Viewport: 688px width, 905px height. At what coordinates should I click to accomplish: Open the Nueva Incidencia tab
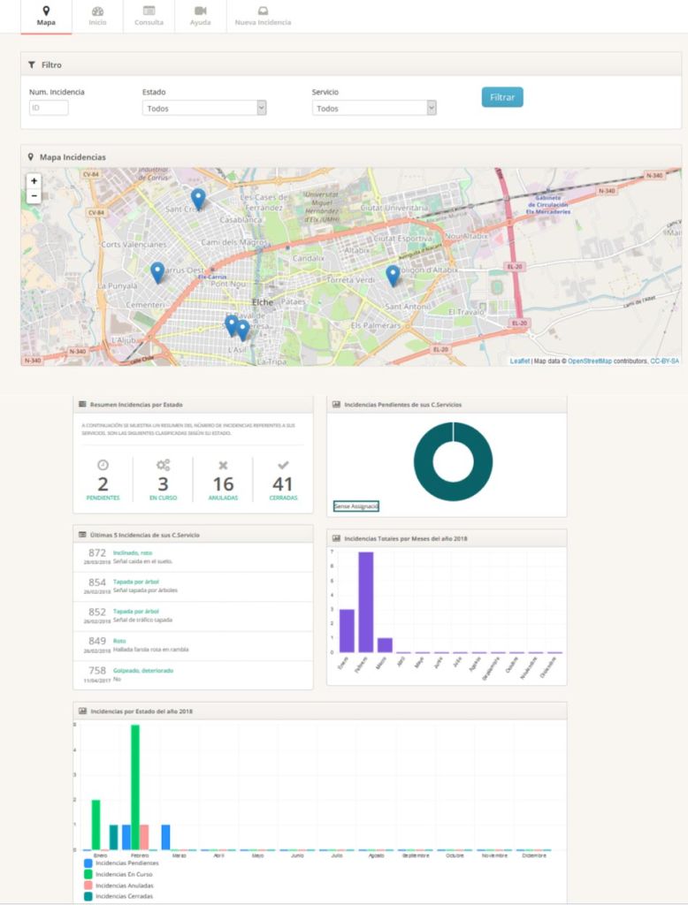[263, 16]
